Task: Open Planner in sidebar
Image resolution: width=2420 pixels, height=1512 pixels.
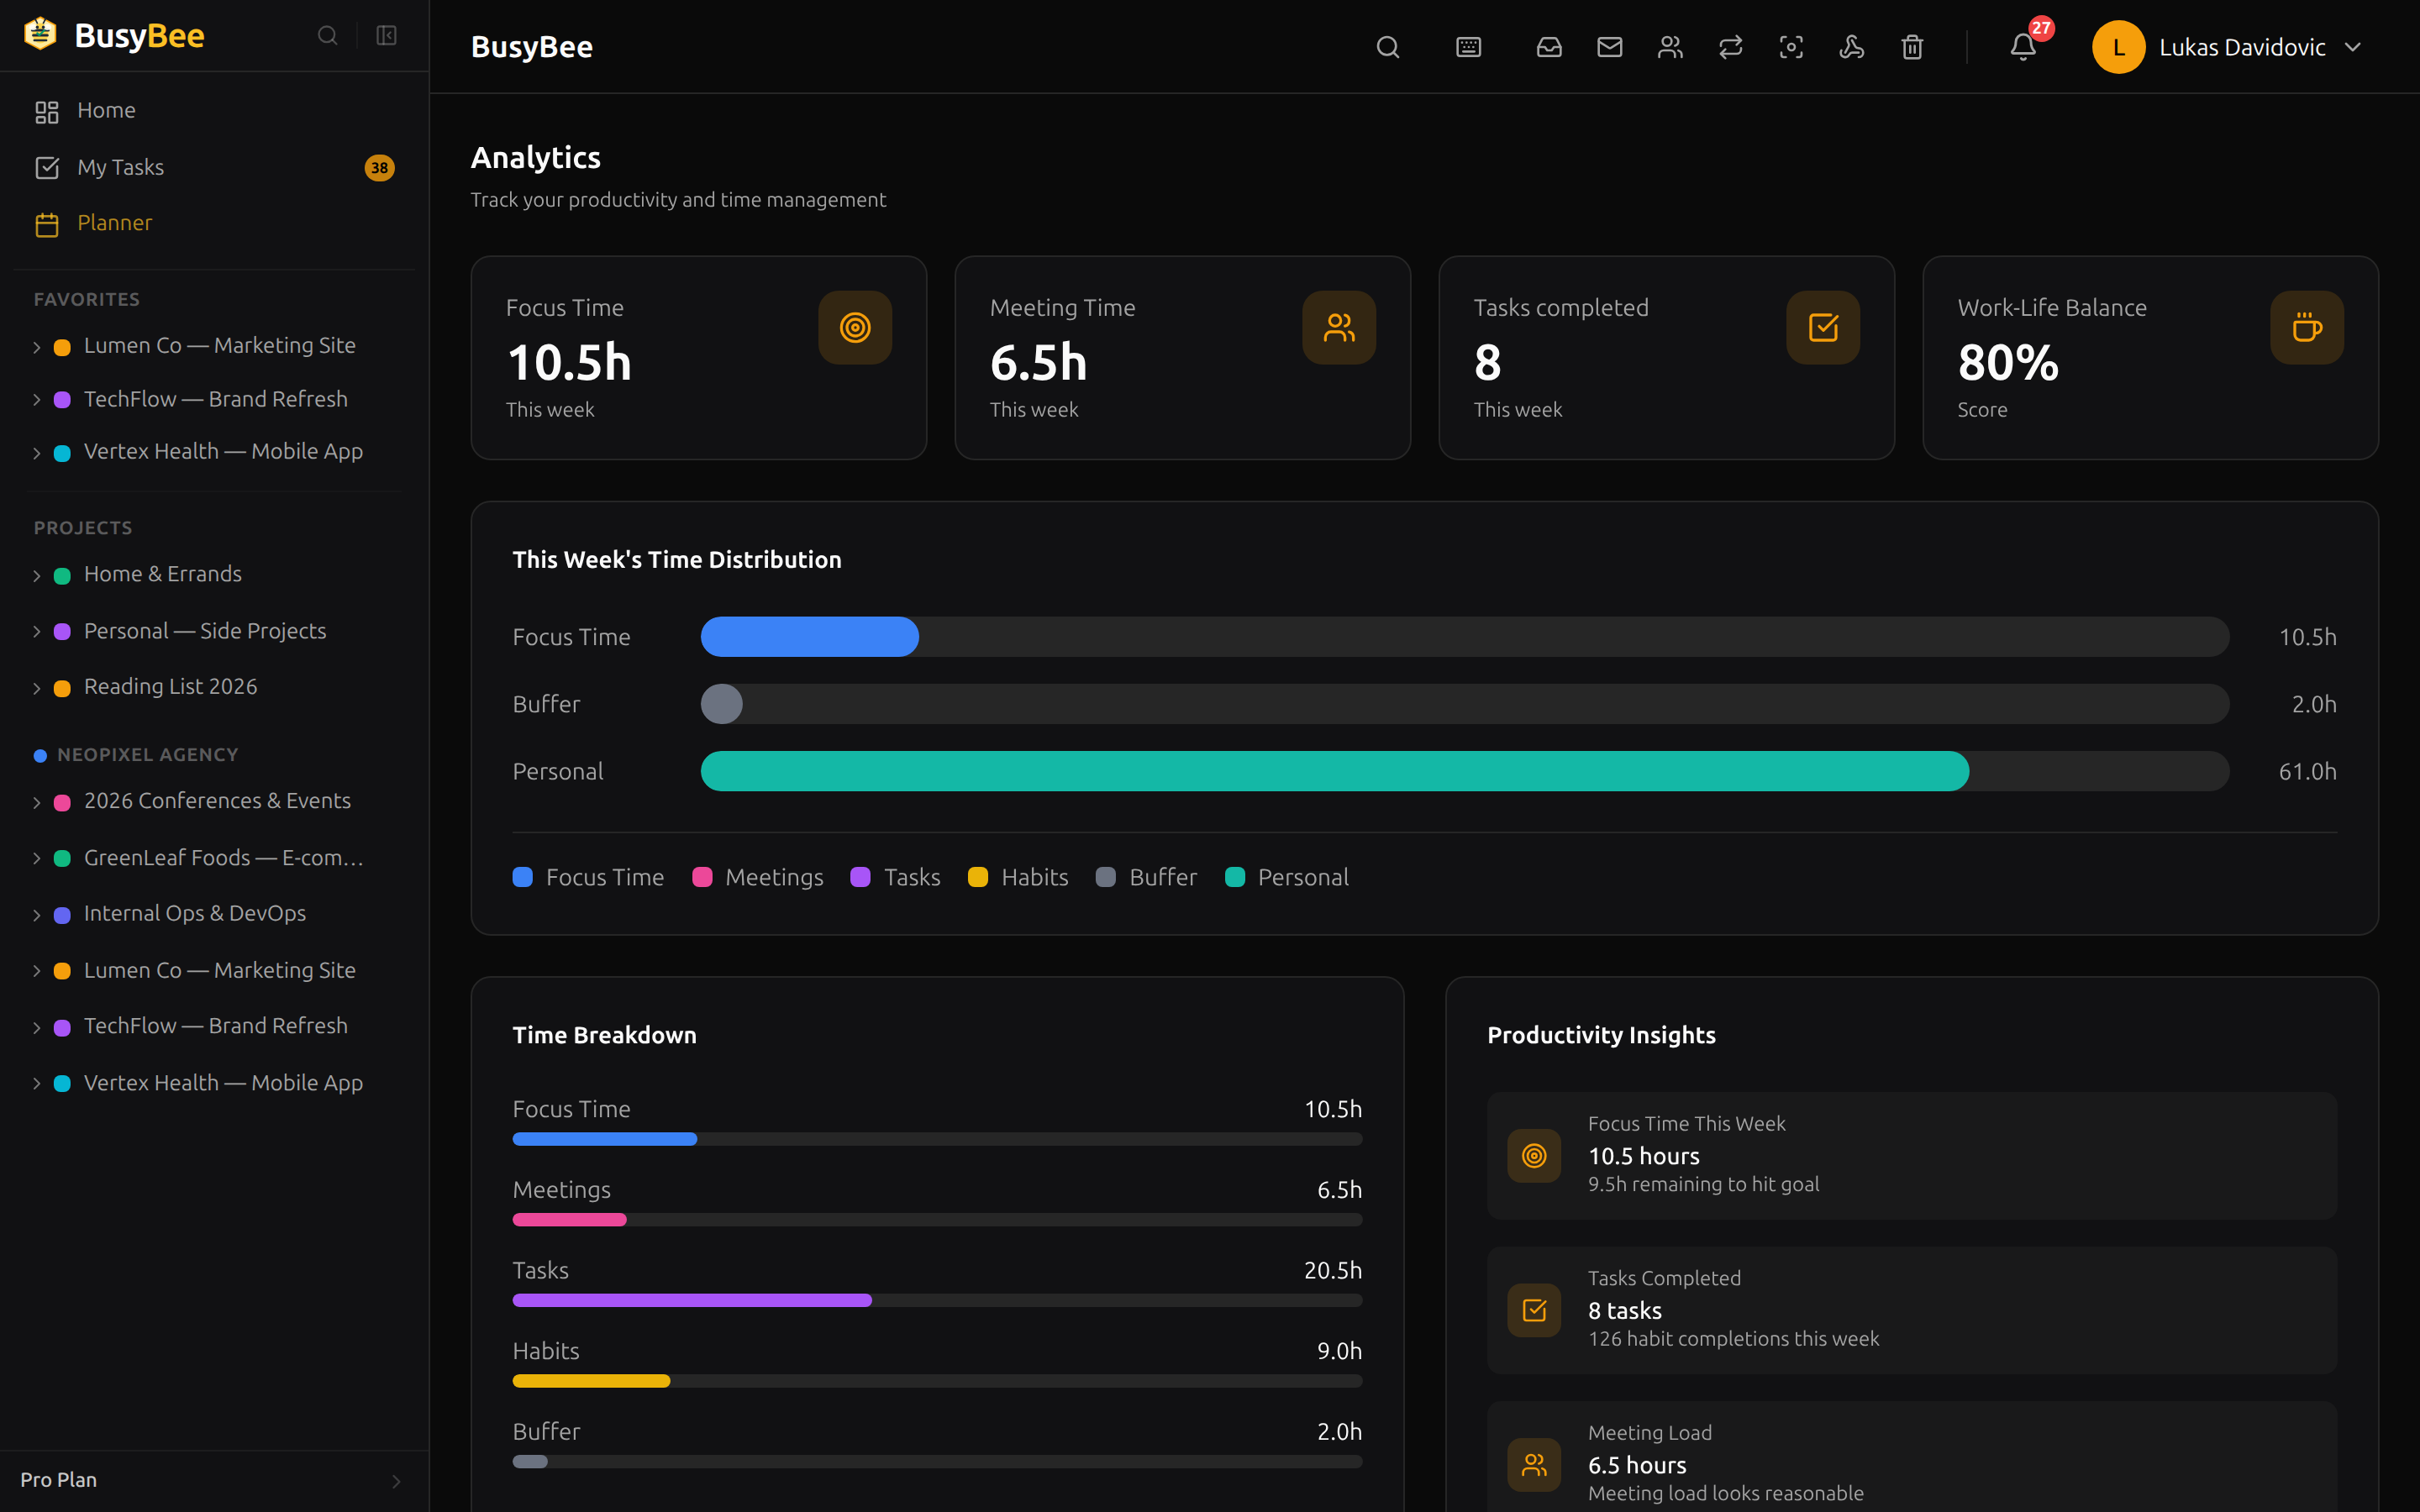Action: click(x=214, y=223)
